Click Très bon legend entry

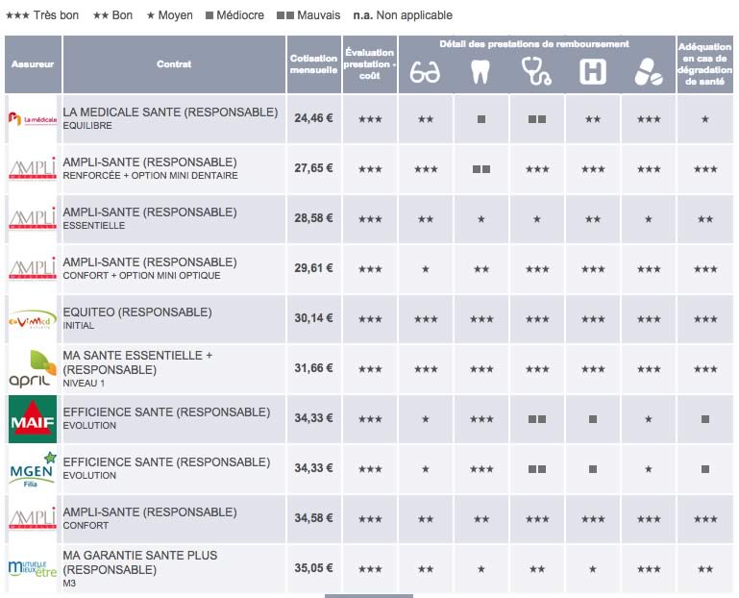tap(42, 15)
